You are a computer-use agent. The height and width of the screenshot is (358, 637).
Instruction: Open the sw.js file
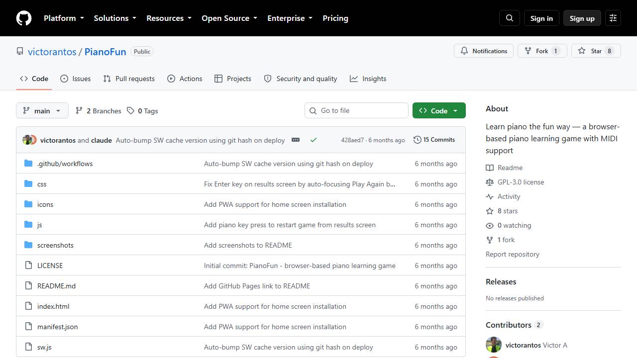click(x=44, y=347)
